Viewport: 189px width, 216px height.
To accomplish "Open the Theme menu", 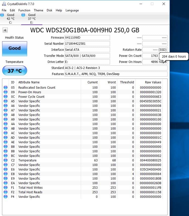I will 38,10.
